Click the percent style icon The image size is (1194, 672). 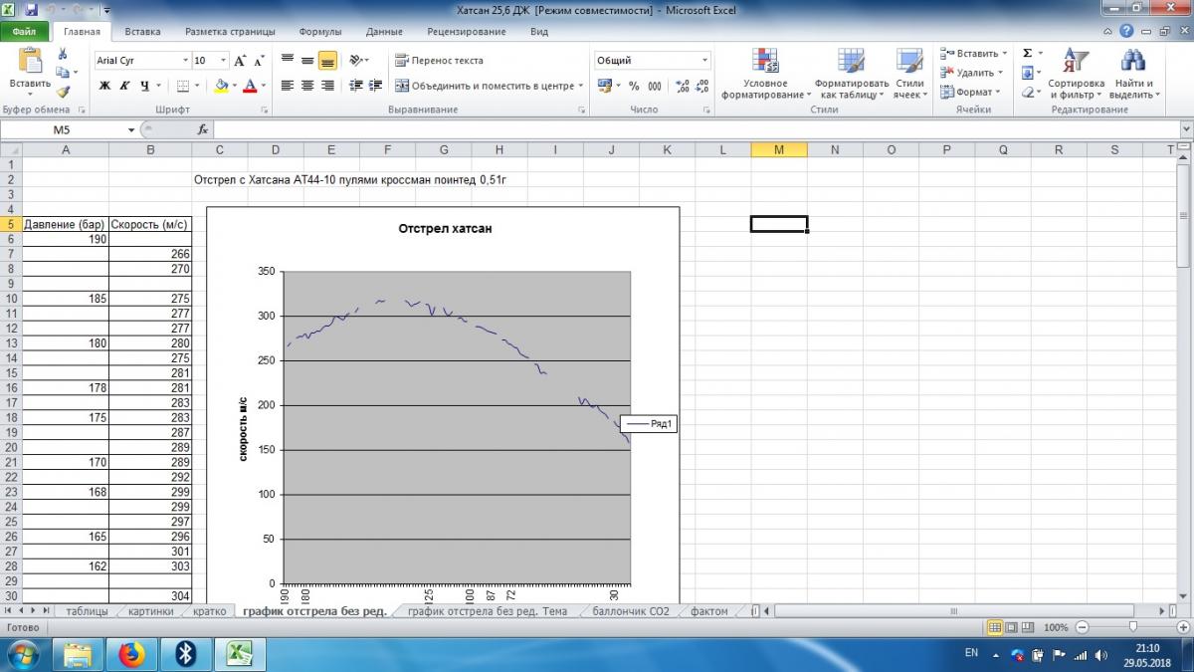click(x=634, y=87)
